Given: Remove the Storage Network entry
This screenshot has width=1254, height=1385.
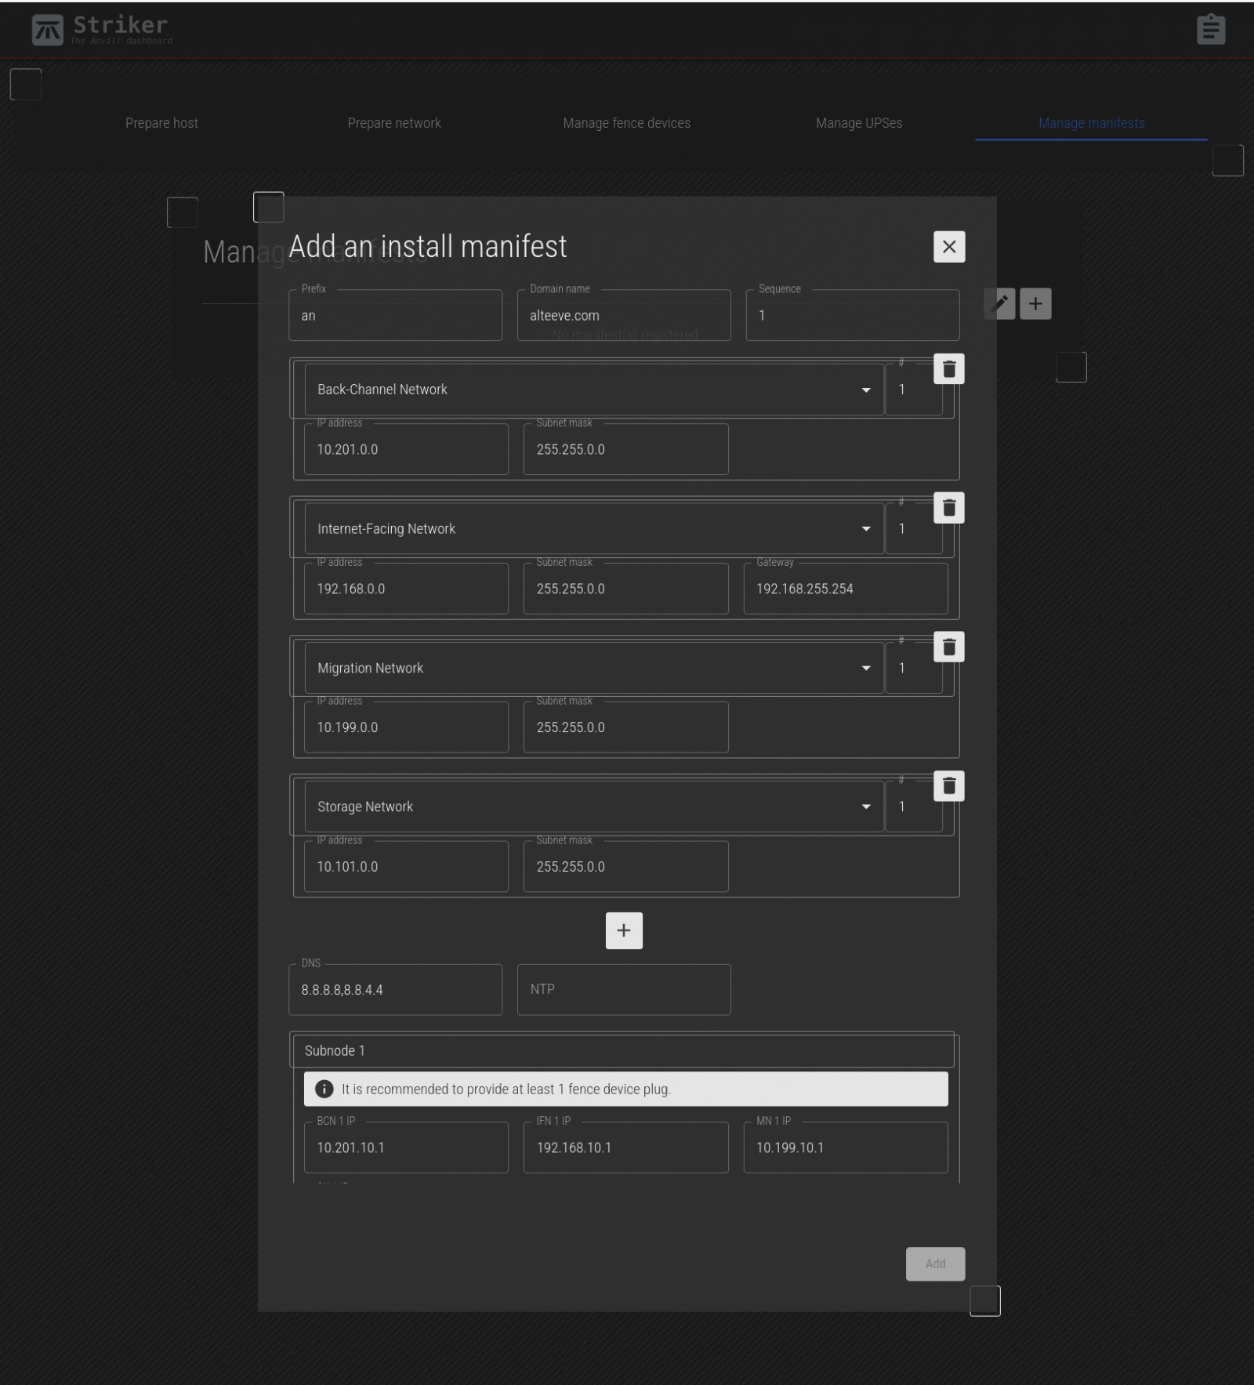Looking at the screenshot, I should [948, 786].
